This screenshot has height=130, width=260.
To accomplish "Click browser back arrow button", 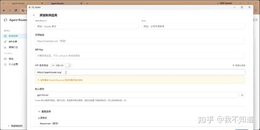I will [4, 11].
